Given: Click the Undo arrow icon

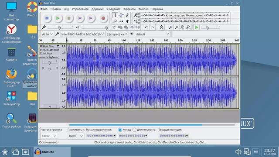Looking at the screenshot, I should coord(146,27).
